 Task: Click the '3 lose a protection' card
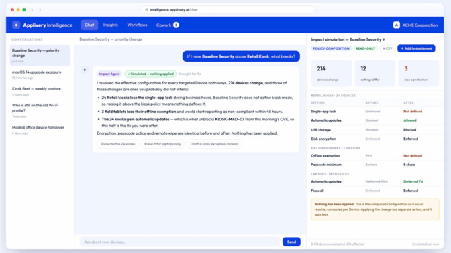tap(419, 73)
